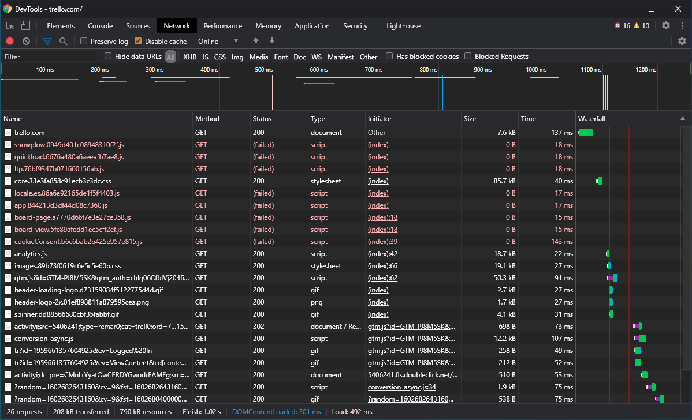Image resolution: width=692 pixels, height=420 pixels.
Task: Switch to the Console tab
Action: (x=100, y=25)
